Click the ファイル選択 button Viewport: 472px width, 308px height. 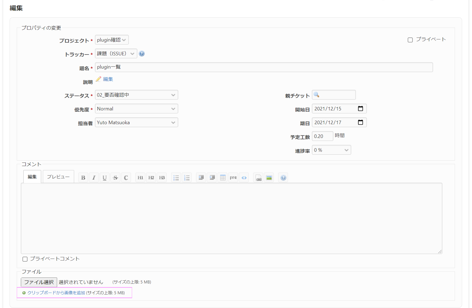(39, 282)
